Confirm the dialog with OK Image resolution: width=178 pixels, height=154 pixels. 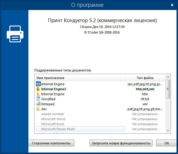pyautogui.click(x=167, y=143)
